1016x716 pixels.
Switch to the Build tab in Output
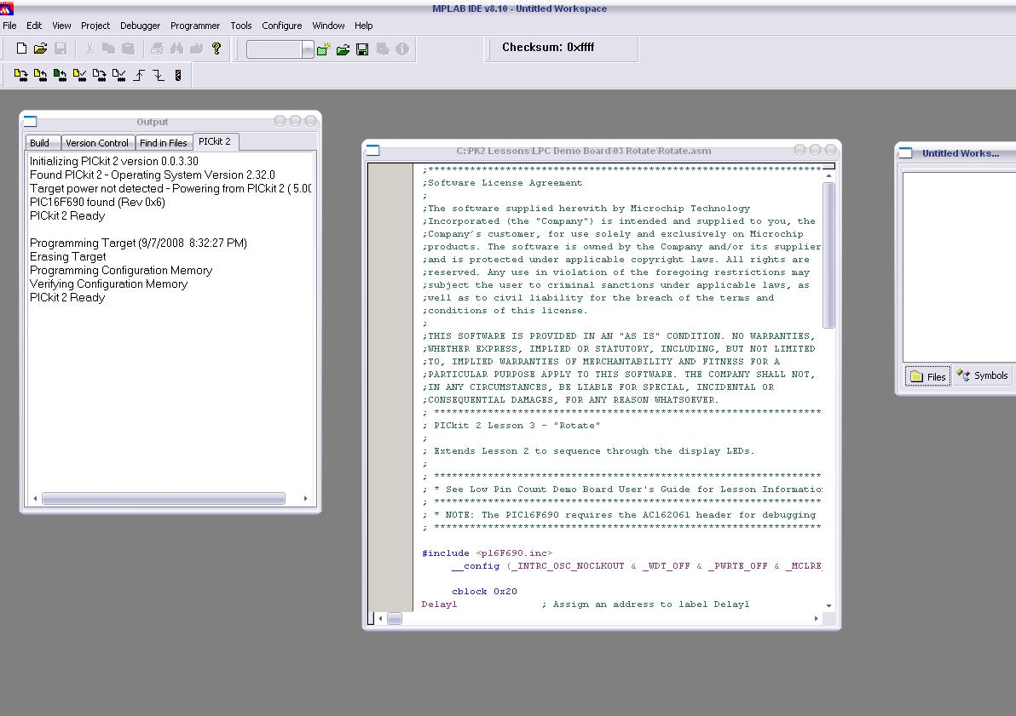coord(43,142)
